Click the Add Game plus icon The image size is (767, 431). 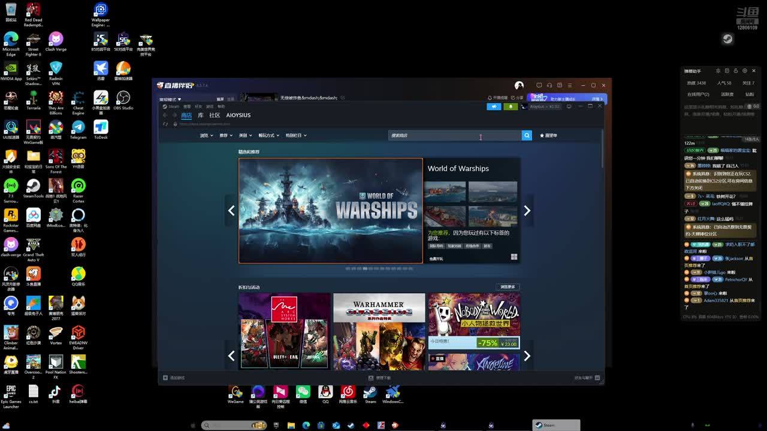pos(165,378)
